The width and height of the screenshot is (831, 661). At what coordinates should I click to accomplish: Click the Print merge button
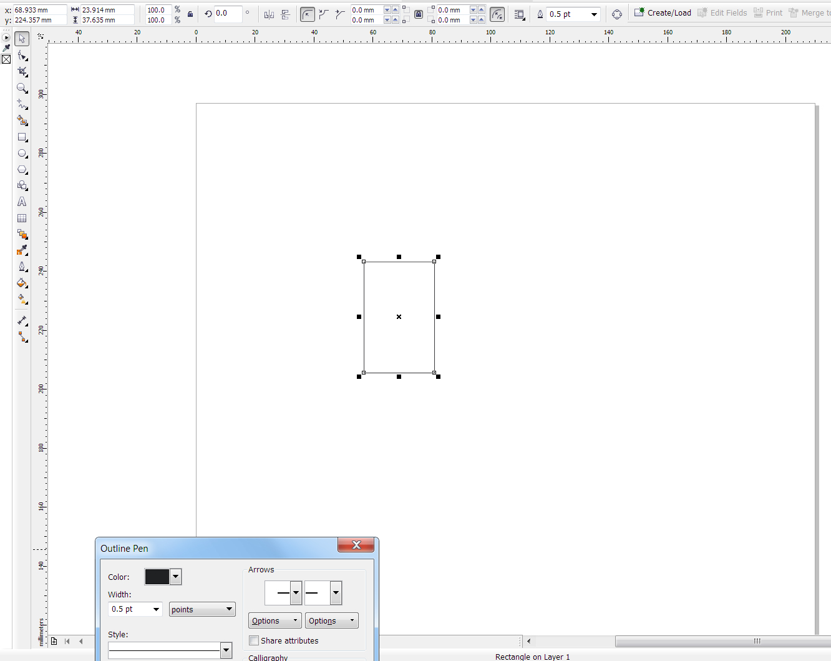point(768,12)
